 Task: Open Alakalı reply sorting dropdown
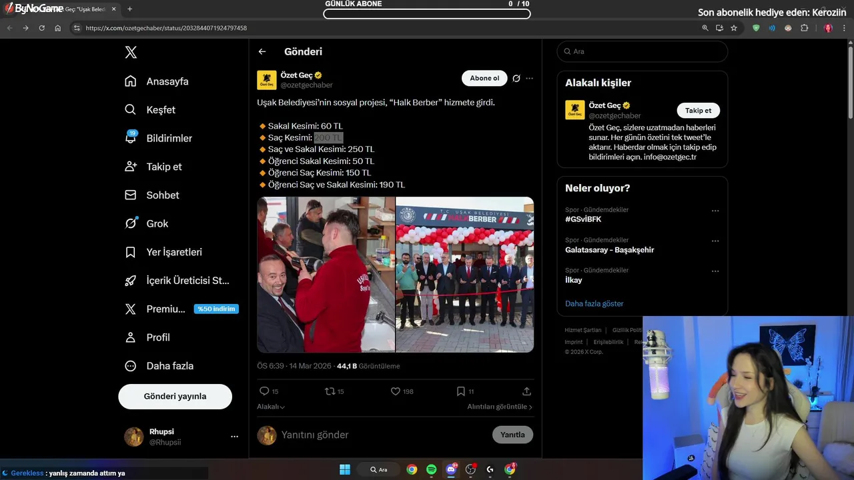point(271,407)
